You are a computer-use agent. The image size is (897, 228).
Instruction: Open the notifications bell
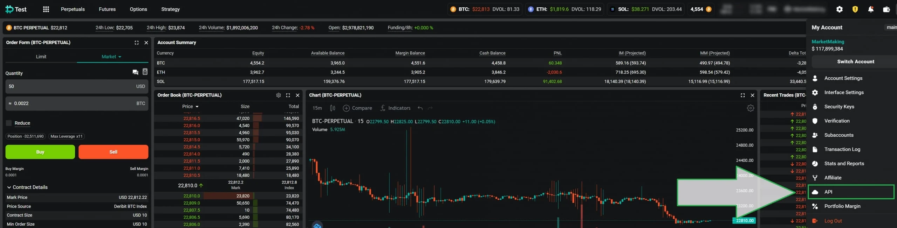point(871,9)
